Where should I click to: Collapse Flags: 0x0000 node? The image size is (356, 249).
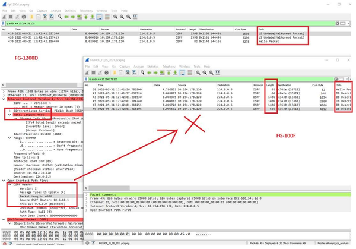tap(9, 138)
